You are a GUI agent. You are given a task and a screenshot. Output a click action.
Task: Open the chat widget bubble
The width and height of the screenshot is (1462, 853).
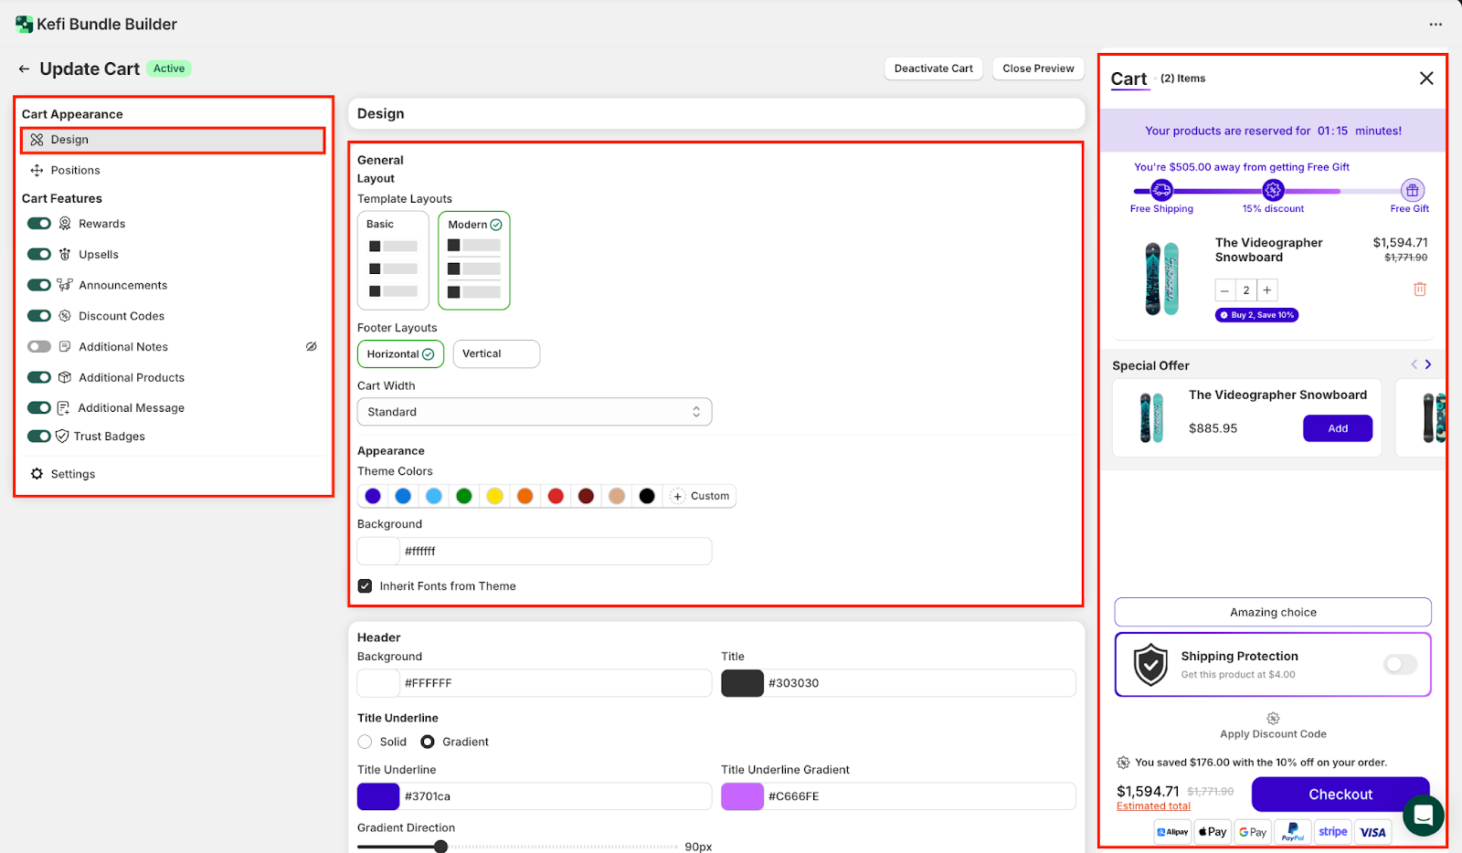(1423, 815)
